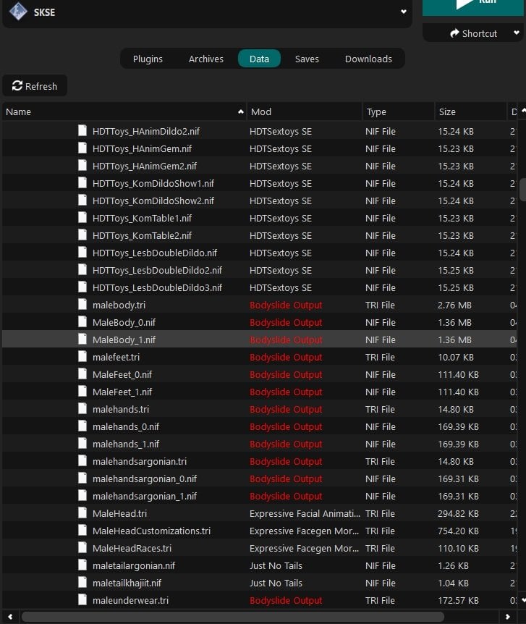Click the horizontal scrollbar right arrow
526x624 pixels.
[508, 617]
